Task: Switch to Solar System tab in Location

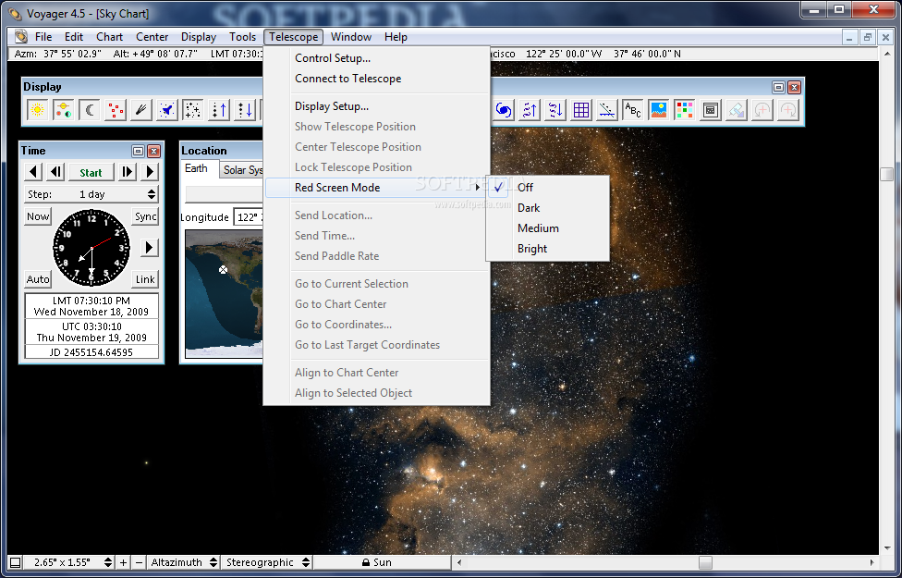Action: click(241, 170)
